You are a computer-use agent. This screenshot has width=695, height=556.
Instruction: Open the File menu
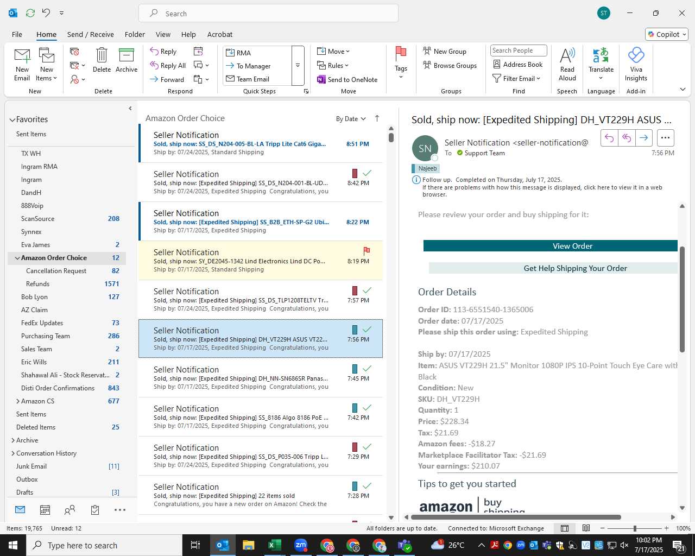pos(17,34)
